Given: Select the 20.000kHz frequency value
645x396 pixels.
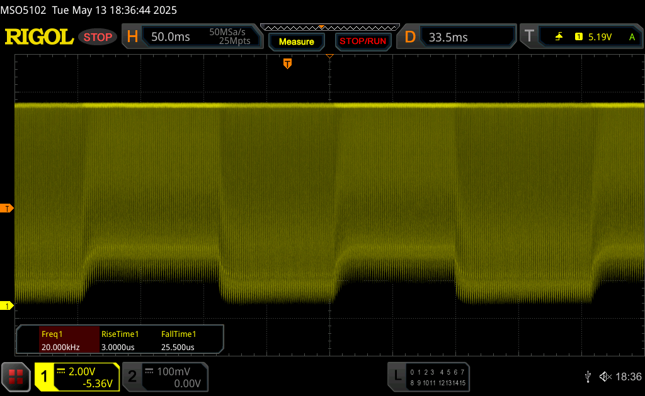Looking at the screenshot, I should coord(60,347).
